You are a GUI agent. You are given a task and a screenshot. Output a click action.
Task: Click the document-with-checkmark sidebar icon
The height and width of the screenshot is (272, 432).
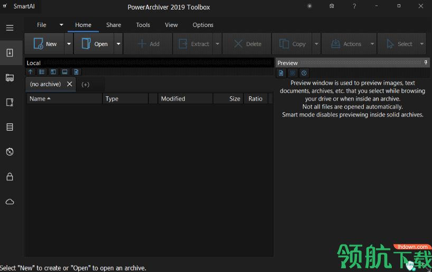[x=10, y=103]
